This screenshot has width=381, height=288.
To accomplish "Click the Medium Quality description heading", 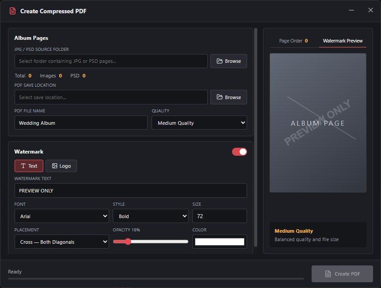I will [x=294, y=231].
